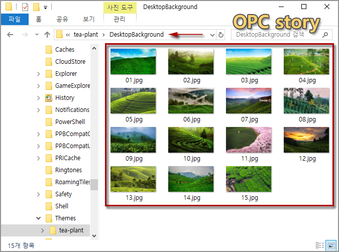Select the 14.jpg thumbnail
Screen dimensions: 339x252
(191, 179)
